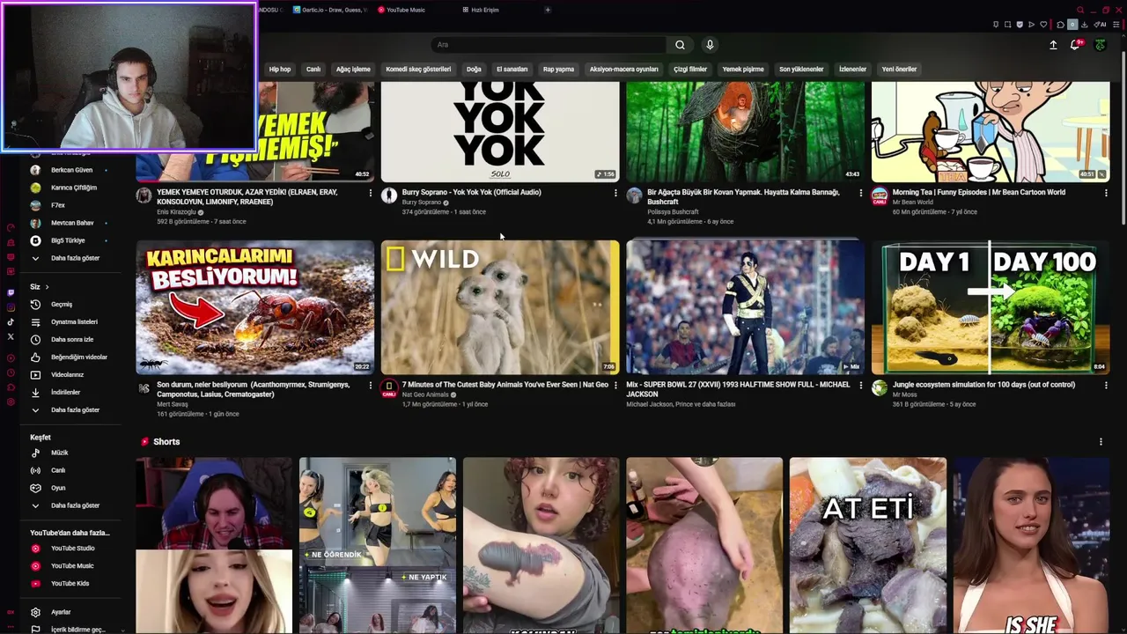The height and width of the screenshot is (634, 1127).
Task: Open options menu for Morning Tea video
Action: coord(1106,193)
